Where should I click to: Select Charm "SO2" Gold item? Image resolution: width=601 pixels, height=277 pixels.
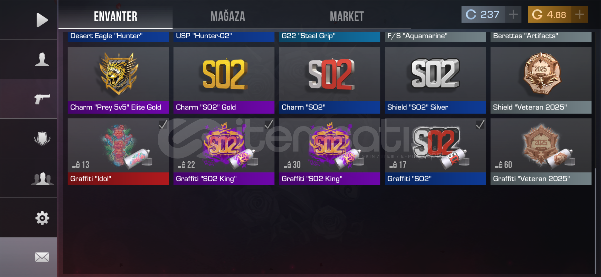(224, 80)
